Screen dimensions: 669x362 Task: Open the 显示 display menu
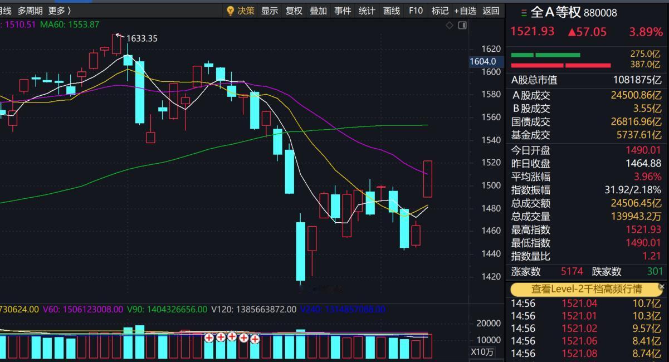pos(270,11)
